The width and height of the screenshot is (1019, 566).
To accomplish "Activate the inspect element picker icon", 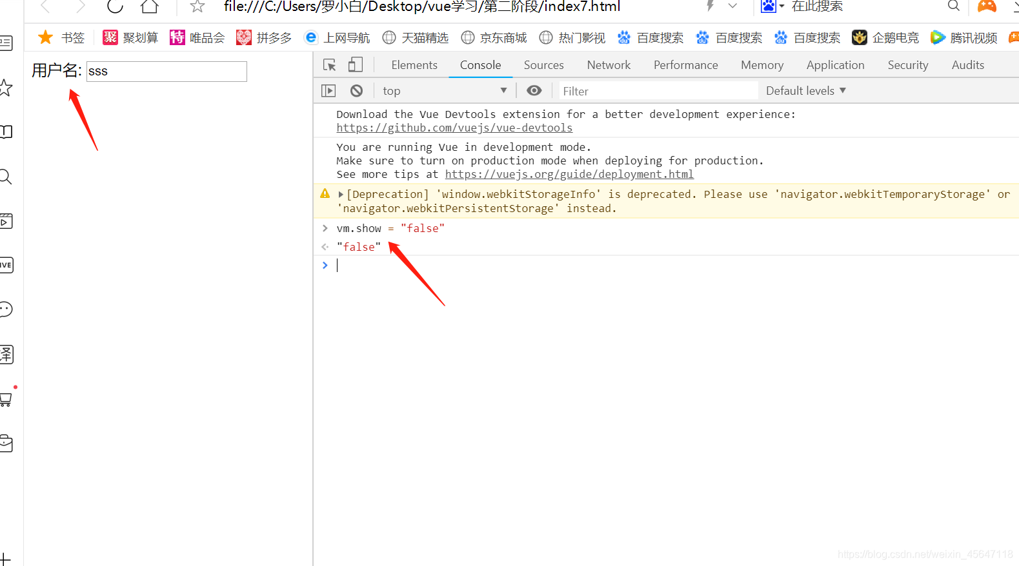I will [x=330, y=65].
